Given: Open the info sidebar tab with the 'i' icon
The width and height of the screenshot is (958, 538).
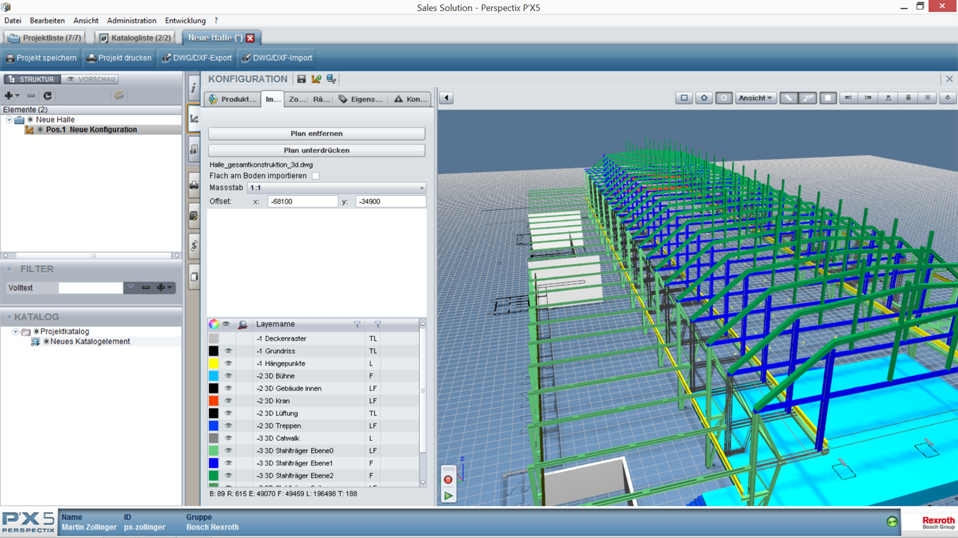Looking at the screenshot, I should pyautogui.click(x=193, y=88).
